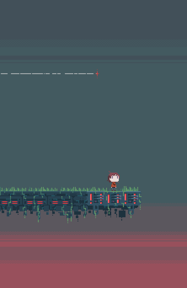Click the dark mechanical section between red lights and panels
Image resolution: width=187 pixels, height=288 pixels.
coord(80,199)
